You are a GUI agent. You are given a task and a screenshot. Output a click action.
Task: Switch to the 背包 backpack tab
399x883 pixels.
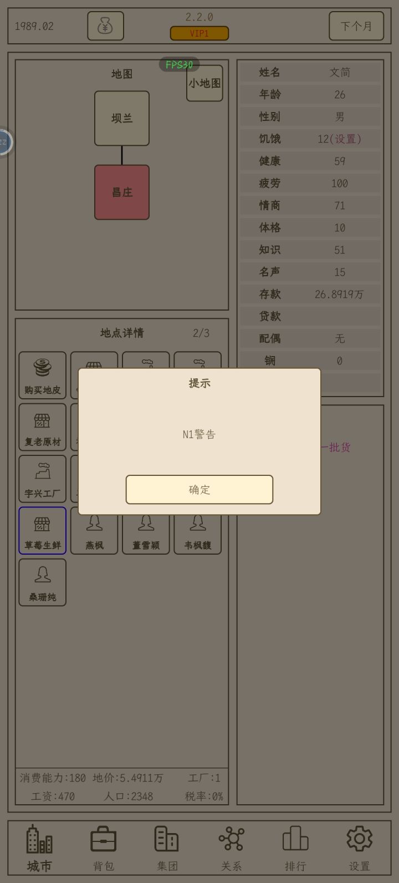point(104,849)
